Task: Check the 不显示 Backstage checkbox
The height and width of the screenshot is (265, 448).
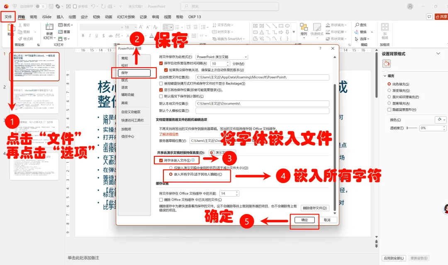Action: tap(161, 84)
